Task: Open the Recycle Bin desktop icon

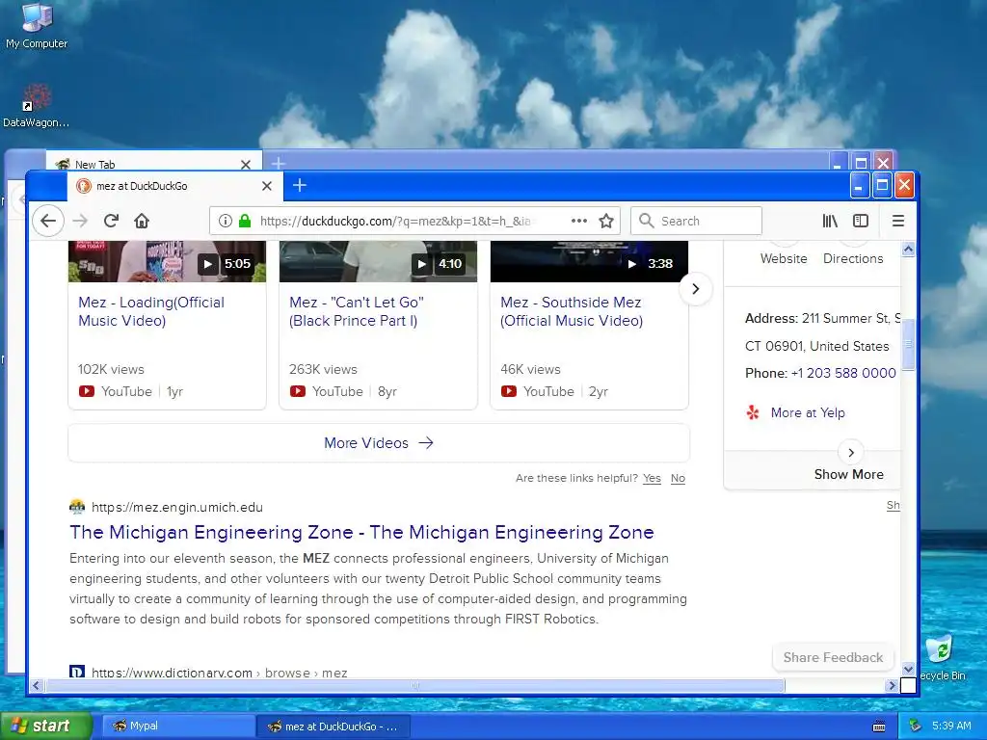Action: [x=942, y=657]
